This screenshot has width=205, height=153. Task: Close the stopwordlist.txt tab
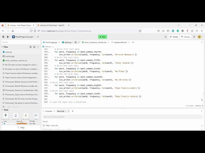[129, 42]
